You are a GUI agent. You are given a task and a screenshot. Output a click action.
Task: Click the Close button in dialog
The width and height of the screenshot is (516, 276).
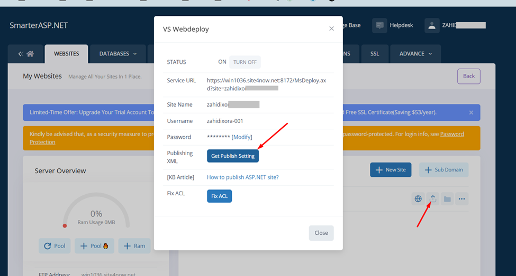[321, 233]
